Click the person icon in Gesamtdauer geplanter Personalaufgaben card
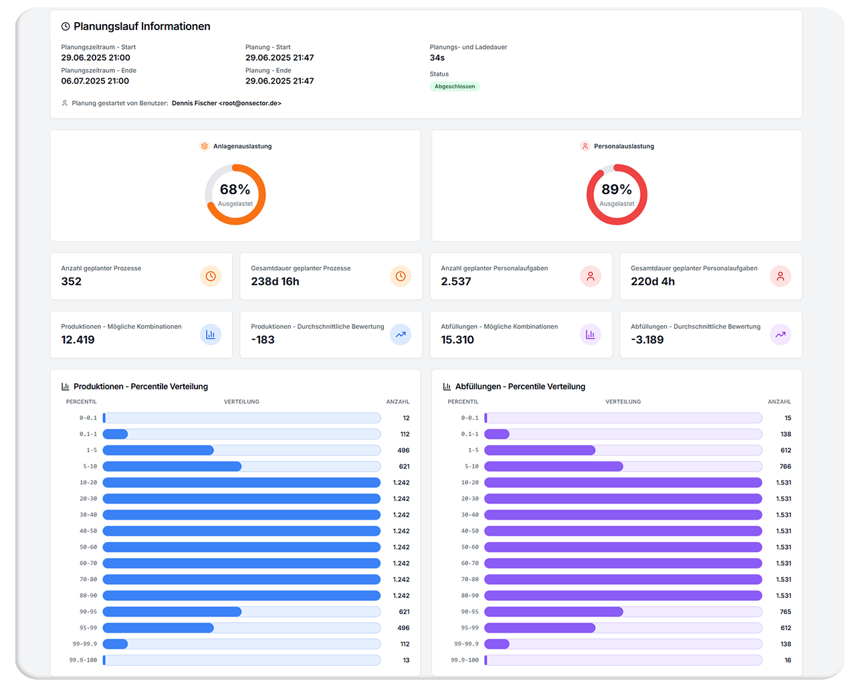Image resolution: width=858 pixels, height=689 pixels. [x=780, y=276]
